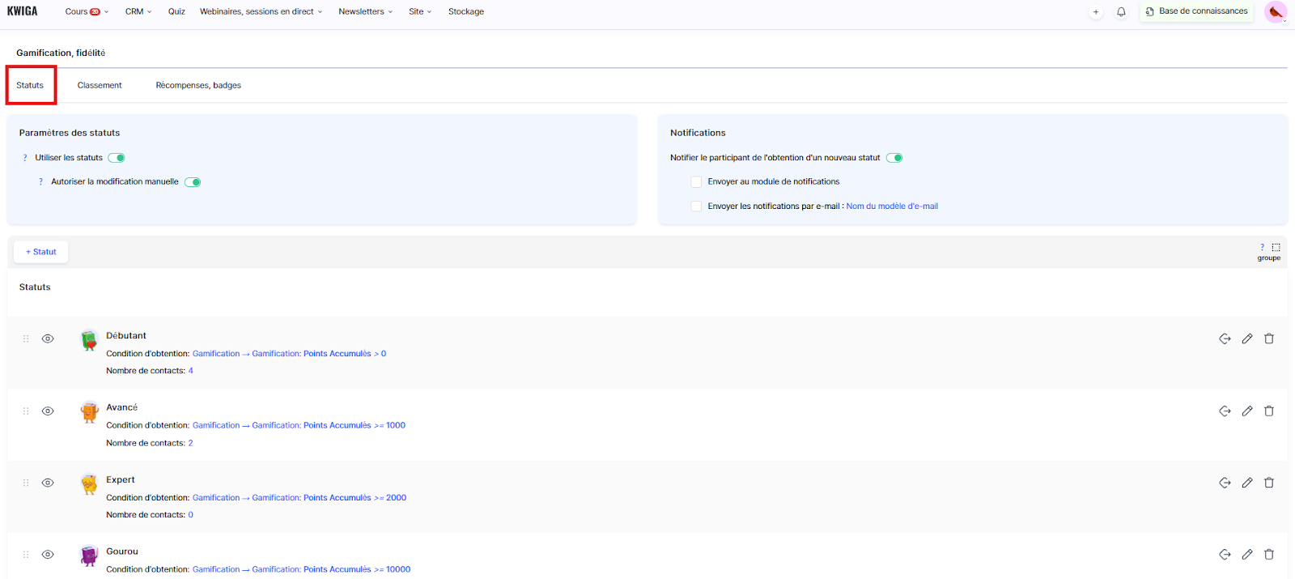
Task: Delete the Avancé status via trash icon
Action: [1269, 411]
